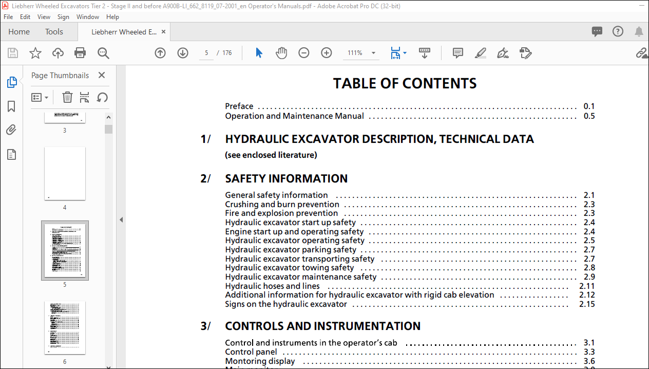Image resolution: width=649 pixels, height=369 pixels.
Task: Select page 6 thumbnail
Action: [65, 328]
